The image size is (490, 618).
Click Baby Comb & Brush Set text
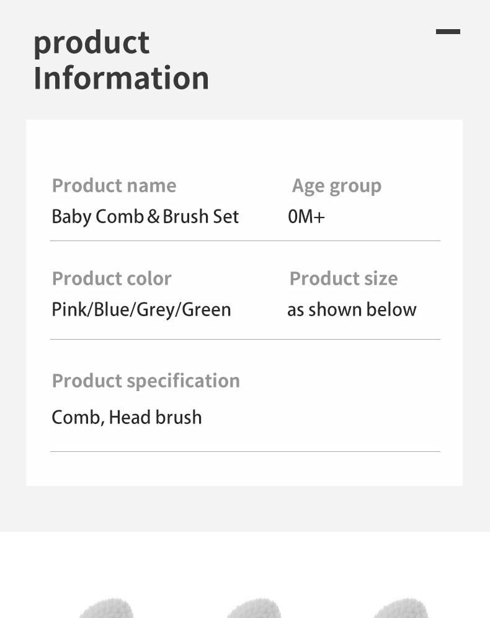point(145,216)
